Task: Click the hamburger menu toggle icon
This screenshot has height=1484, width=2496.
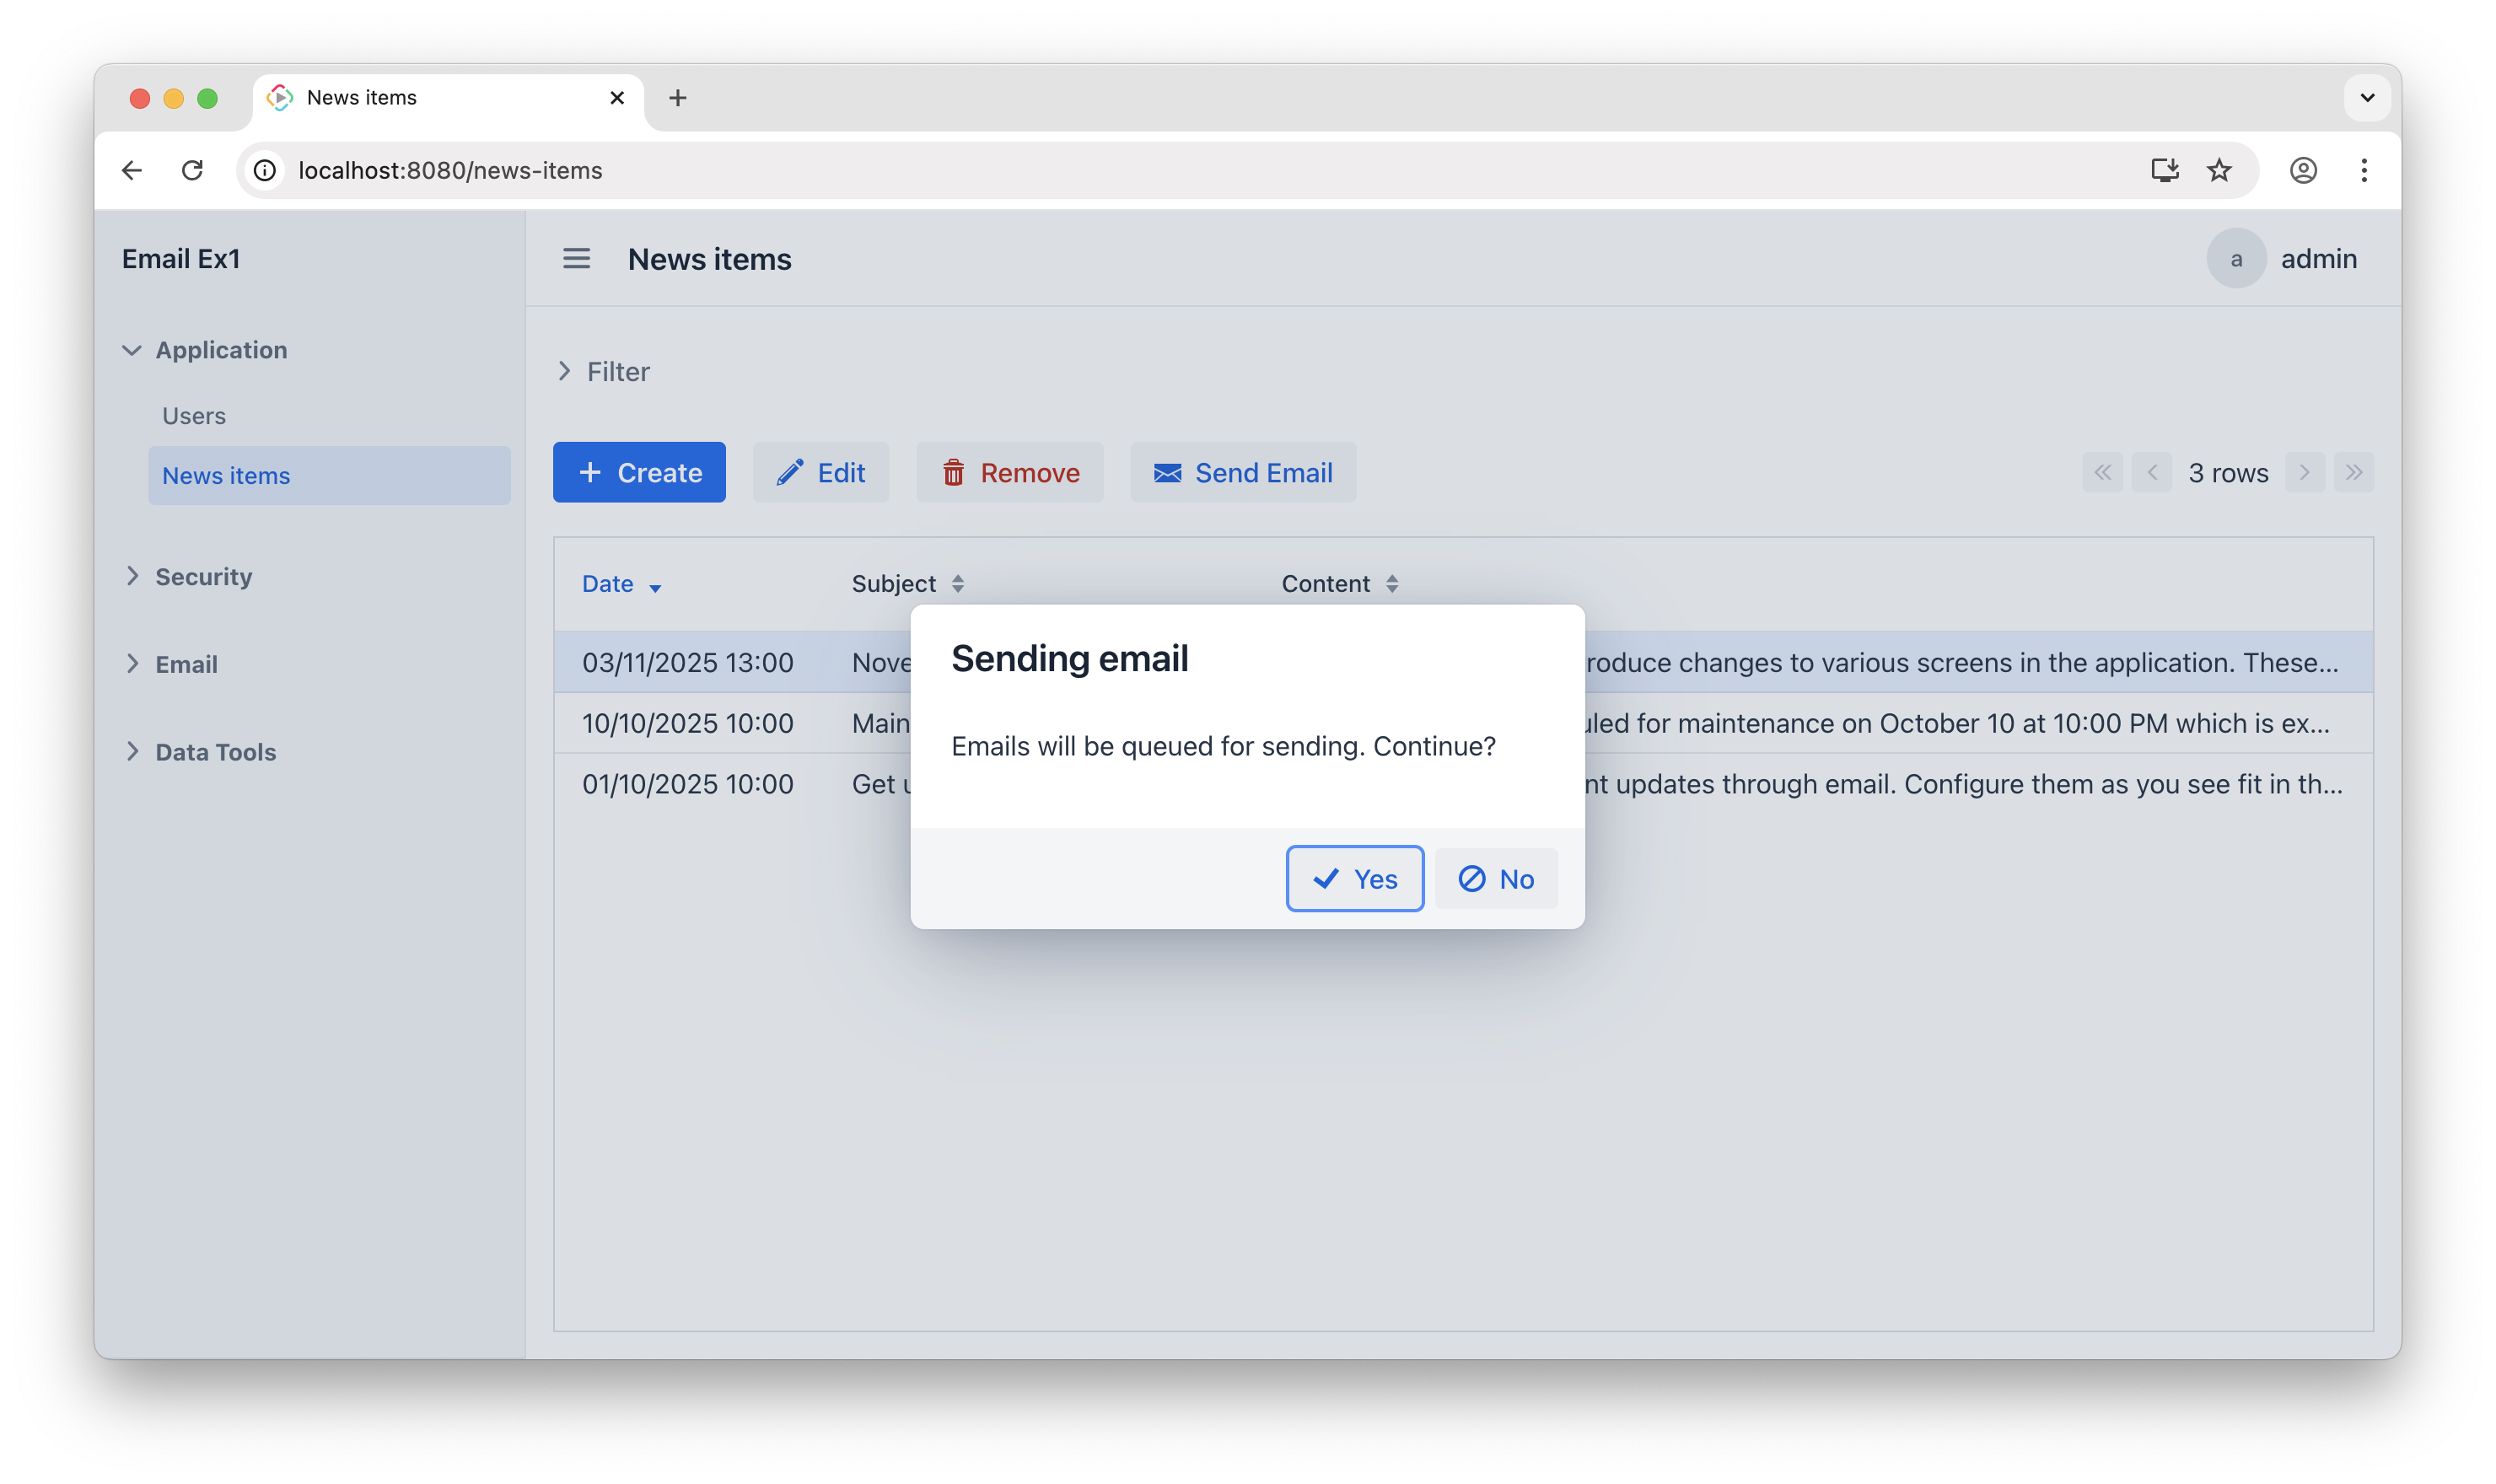Action: point(576,259)
